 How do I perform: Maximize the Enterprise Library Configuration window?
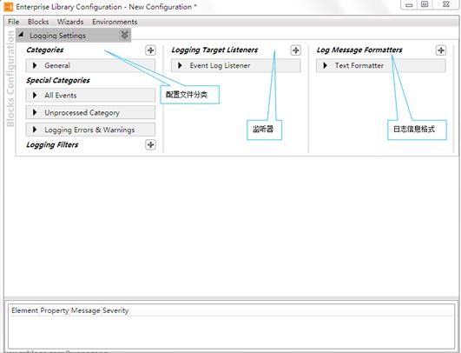(x=425, y=4)
